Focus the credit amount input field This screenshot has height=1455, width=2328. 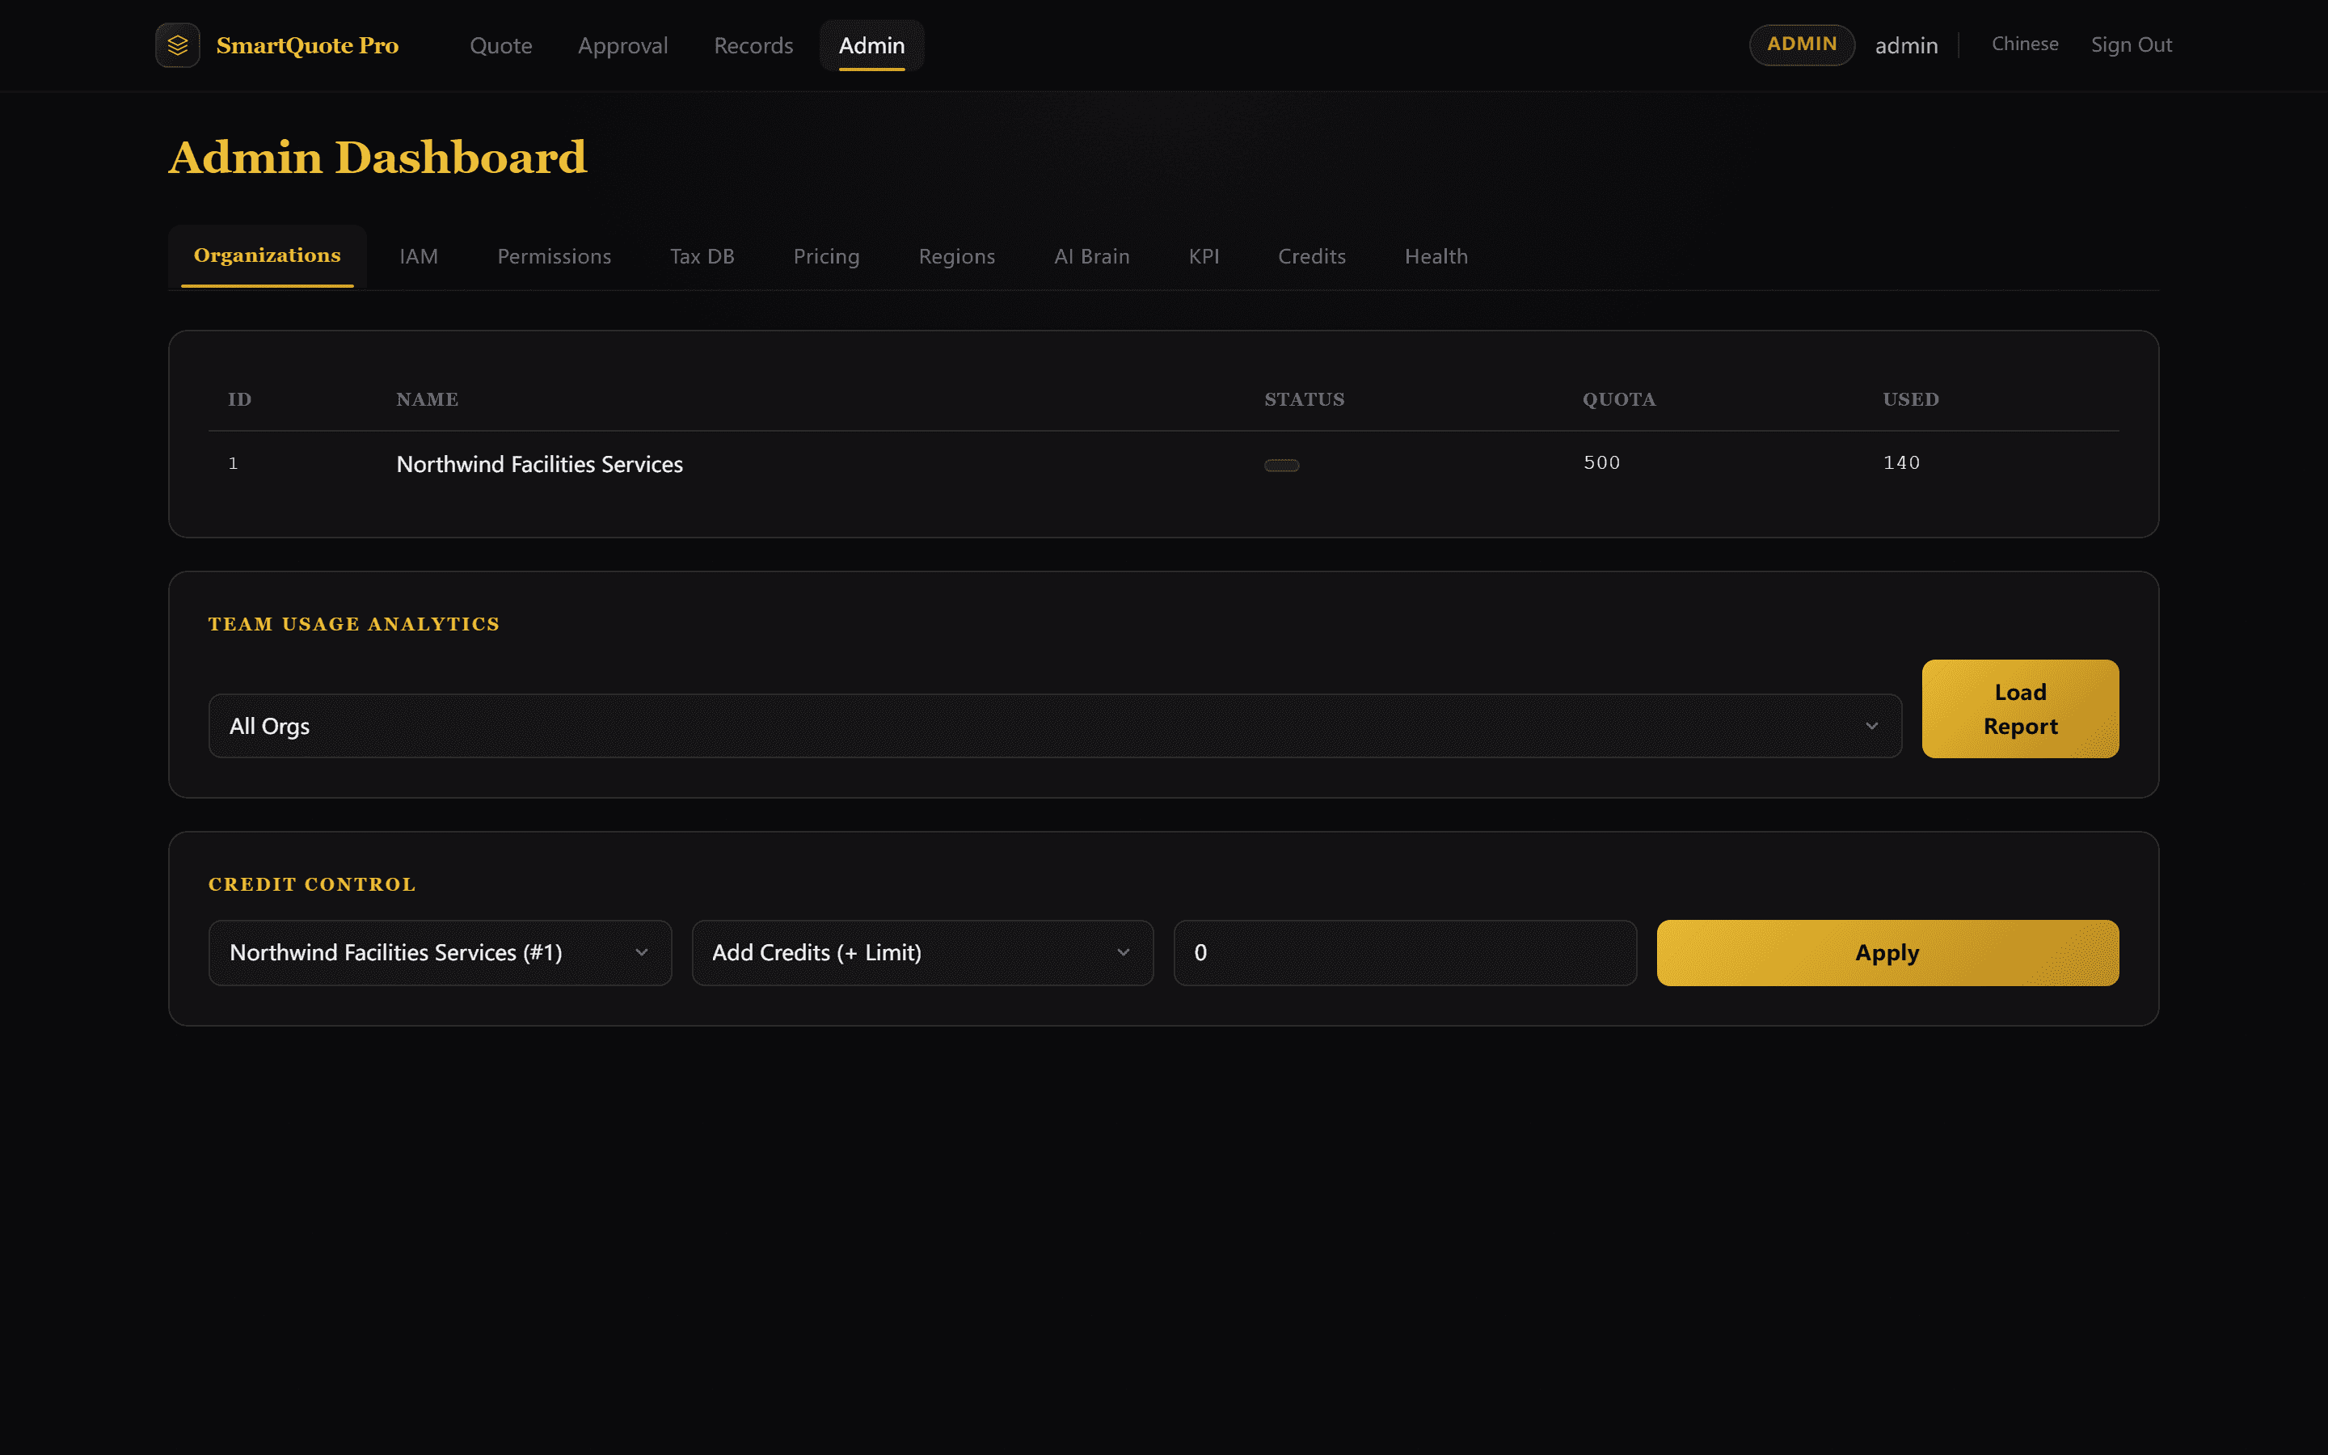tap(1406, 953)
